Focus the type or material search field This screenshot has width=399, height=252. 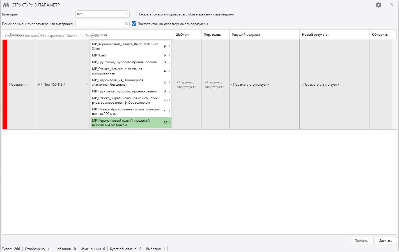(100, 24)
